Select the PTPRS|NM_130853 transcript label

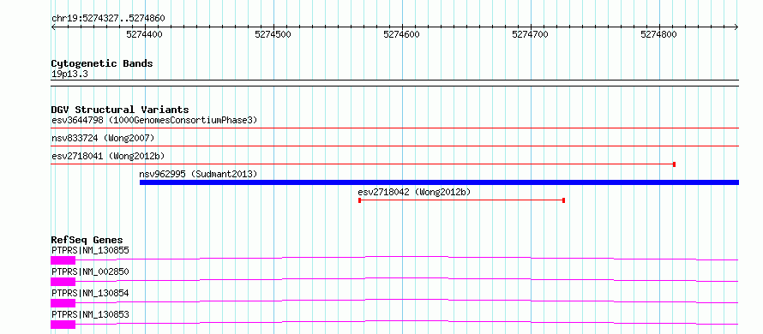pos(90,314)
